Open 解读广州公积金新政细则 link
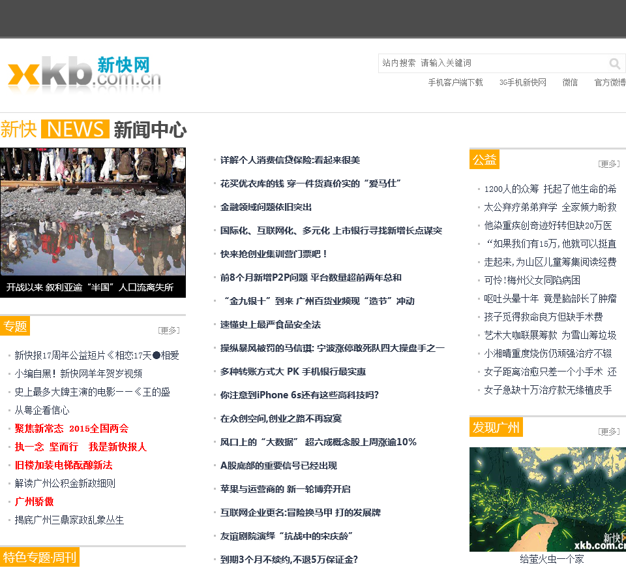Image resolution: width=626 pixels, height=570 pixels. (65, 484)
